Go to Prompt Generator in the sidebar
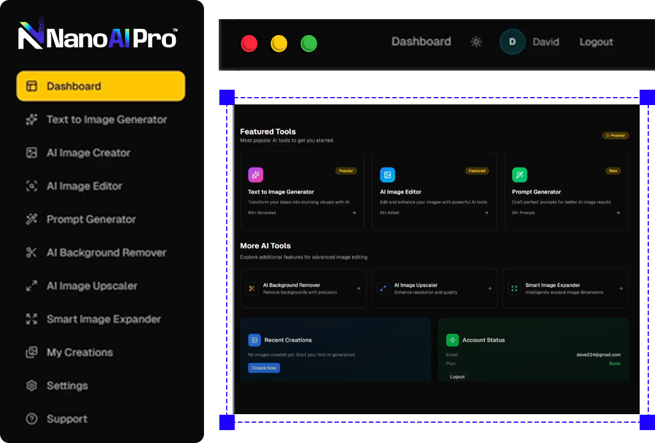This screenshot has width=655, height=443. coord(91,219)
